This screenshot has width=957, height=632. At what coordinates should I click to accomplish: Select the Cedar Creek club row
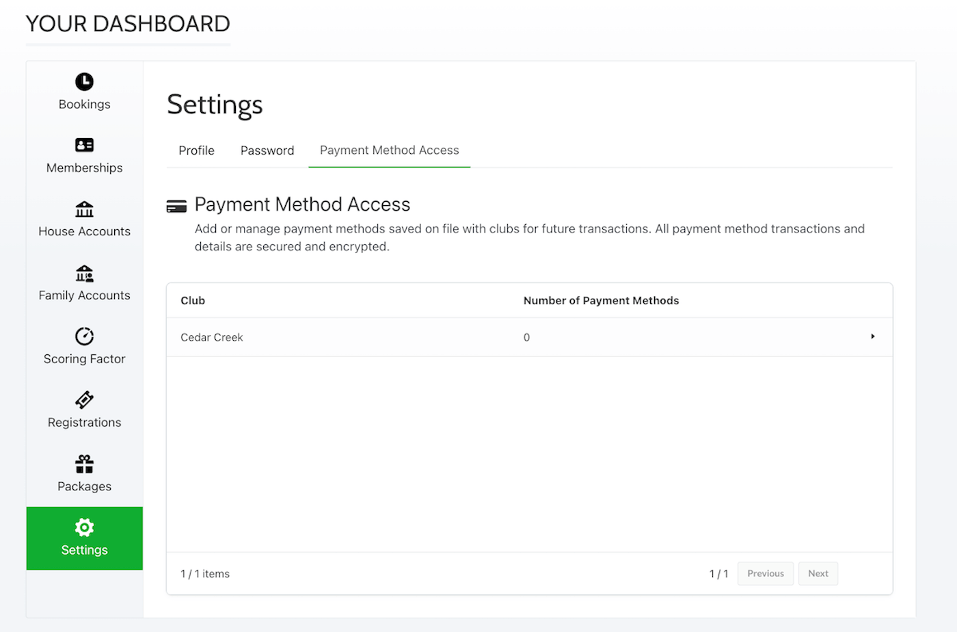click(x=530, y=337)
